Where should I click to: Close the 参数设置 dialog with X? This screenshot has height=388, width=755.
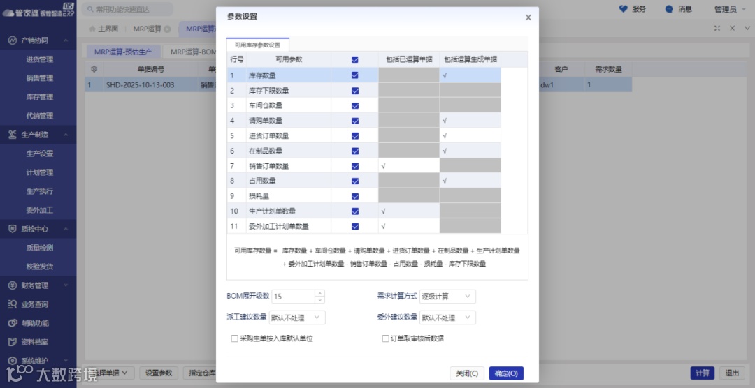pos(528,17)
